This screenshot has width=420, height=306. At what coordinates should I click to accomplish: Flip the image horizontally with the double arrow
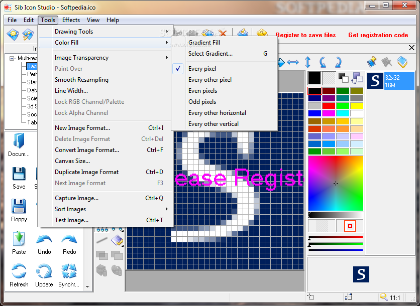coord(293,62)
